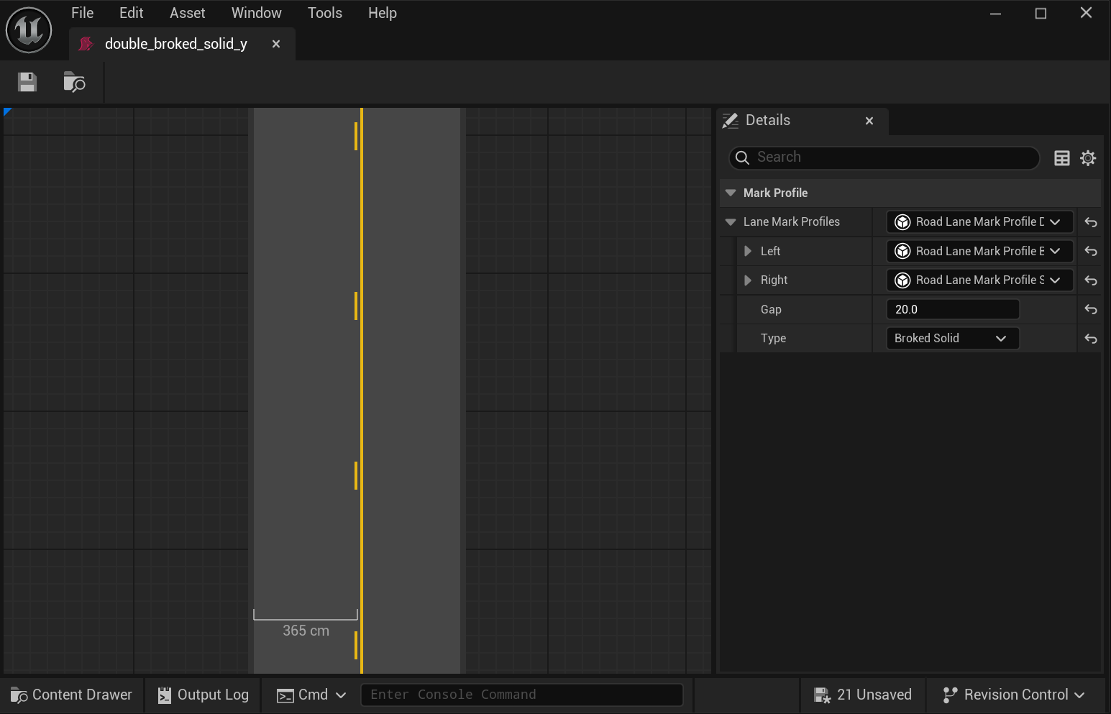Open the Tools menu
Image resolution: width=1111 pixels, height=714 pixels.
coord(325,13)
